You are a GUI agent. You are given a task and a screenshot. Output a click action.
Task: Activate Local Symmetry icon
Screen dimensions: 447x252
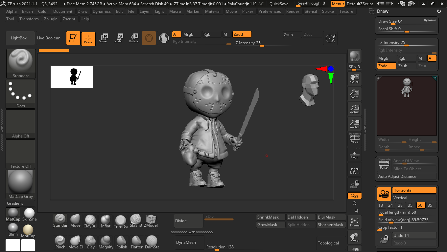(354, 170)
